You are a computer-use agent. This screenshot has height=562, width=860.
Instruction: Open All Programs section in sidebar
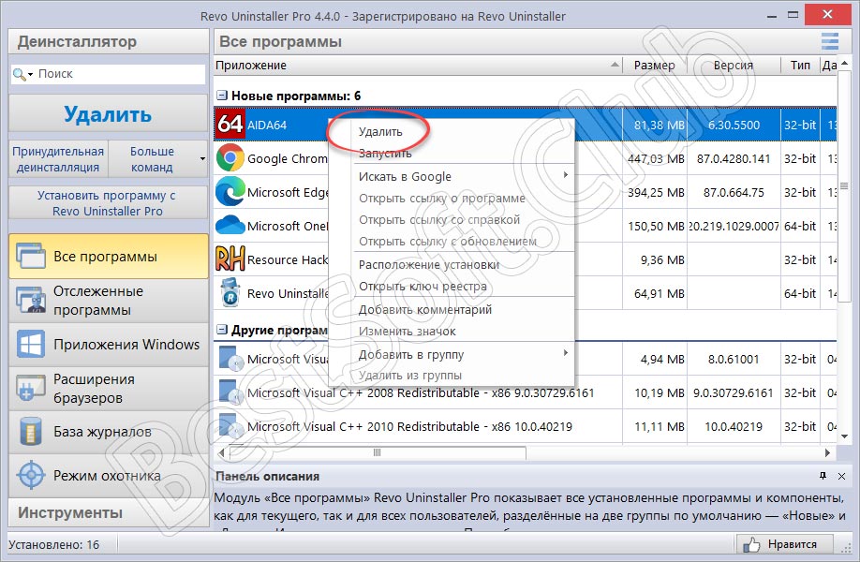coord(109,256)
